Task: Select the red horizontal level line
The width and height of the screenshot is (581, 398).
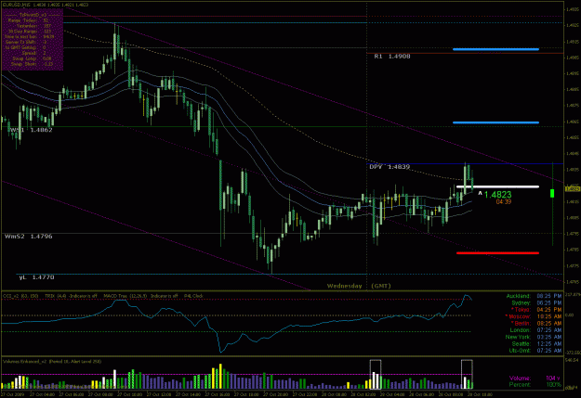Action: (x=497, y=253)
